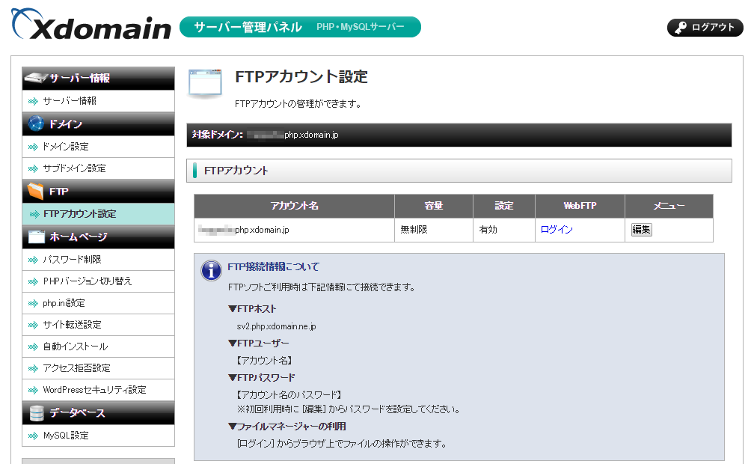754x464 pixels.
Task: Click the database cylinder icon beside データベース
Action: click(x=37, y=413)
